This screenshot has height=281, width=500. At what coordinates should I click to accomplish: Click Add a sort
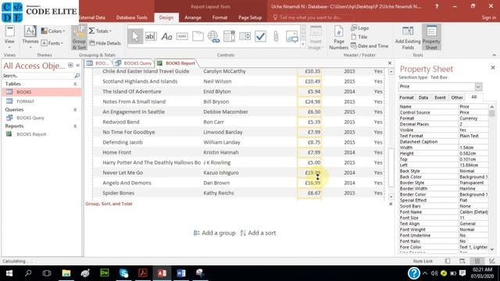pos(258,233)
